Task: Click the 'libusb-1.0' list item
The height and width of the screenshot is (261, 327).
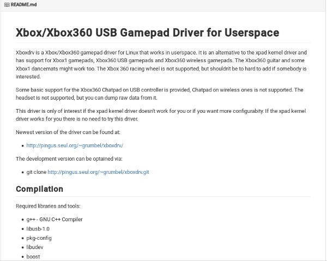Action: point(38,229)
